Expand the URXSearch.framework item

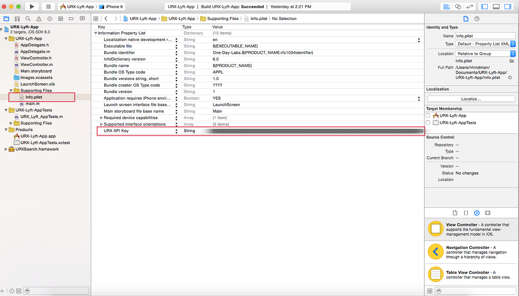coord(6,149)
